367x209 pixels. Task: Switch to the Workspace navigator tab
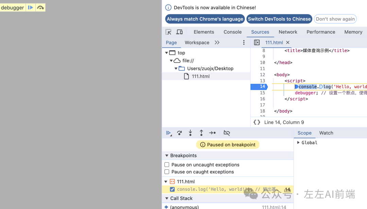pos(197,42)
